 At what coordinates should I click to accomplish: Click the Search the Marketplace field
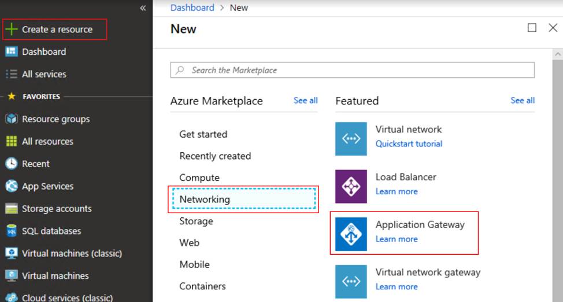point(352,70)
